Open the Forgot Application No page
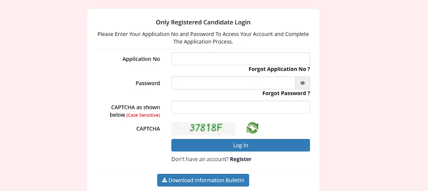Viewport: 428px width, 191px height. 279,69
